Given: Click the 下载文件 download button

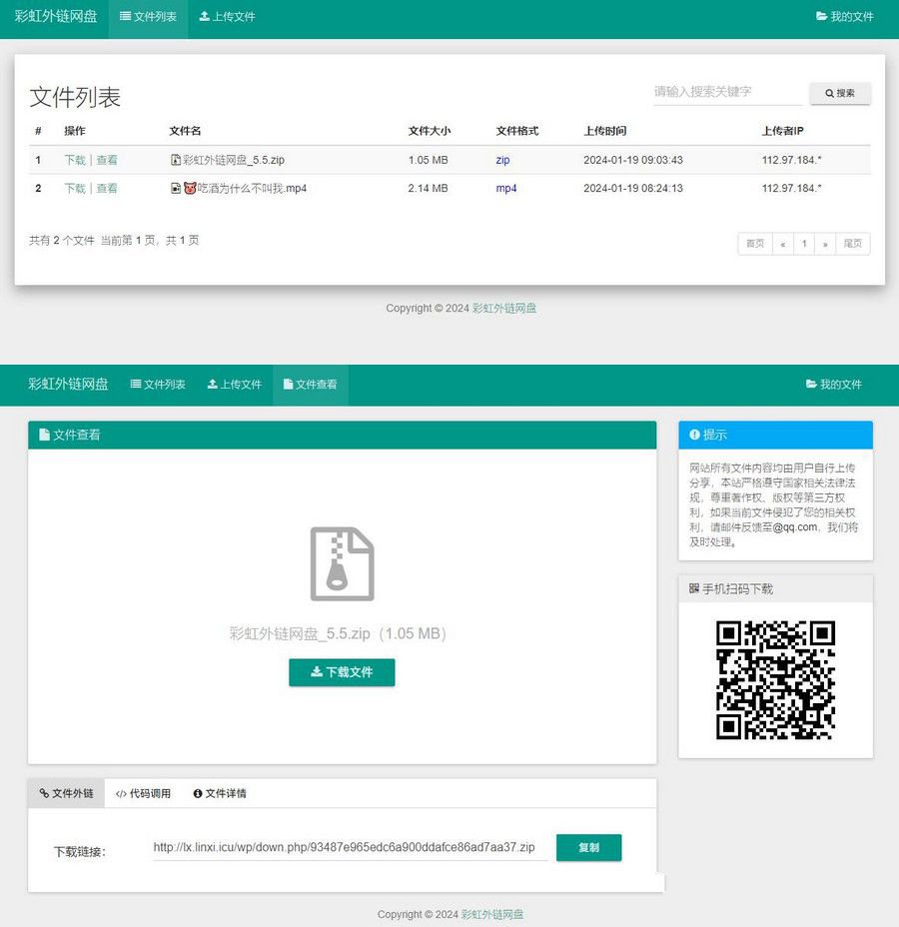Looking at the screenshot, I should tap(342, 672).
